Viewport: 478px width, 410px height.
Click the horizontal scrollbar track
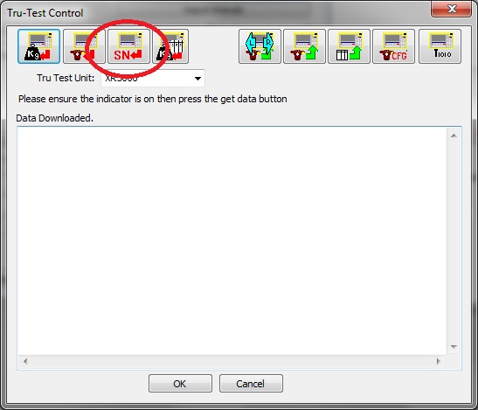[x=232, y=362]
